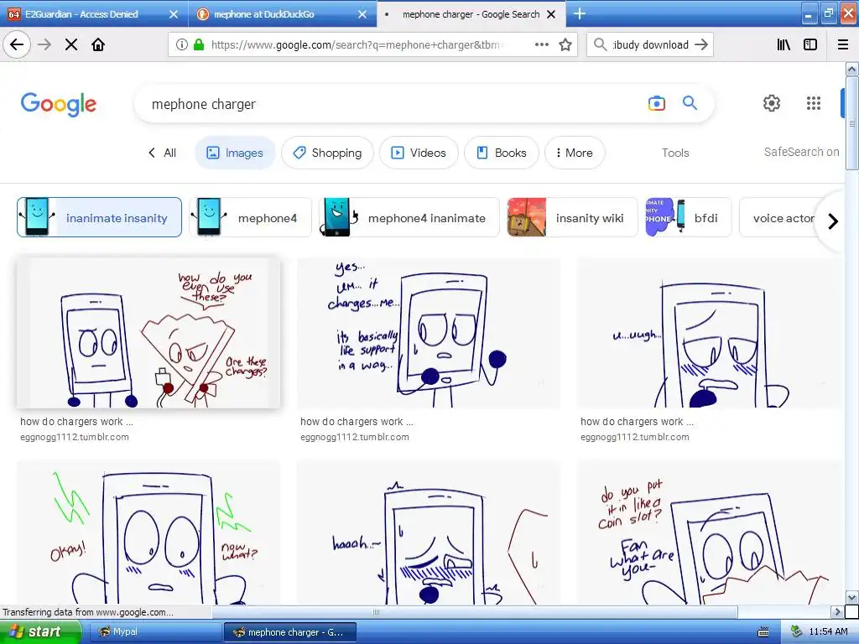The width and height of the screenshot is (859, 644).
Task: Click the vertical scrollbar down arrow
Action: [x=851, y=597]
